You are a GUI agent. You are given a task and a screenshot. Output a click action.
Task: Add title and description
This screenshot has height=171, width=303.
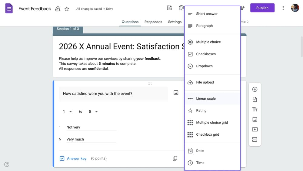tap(255, 109)
